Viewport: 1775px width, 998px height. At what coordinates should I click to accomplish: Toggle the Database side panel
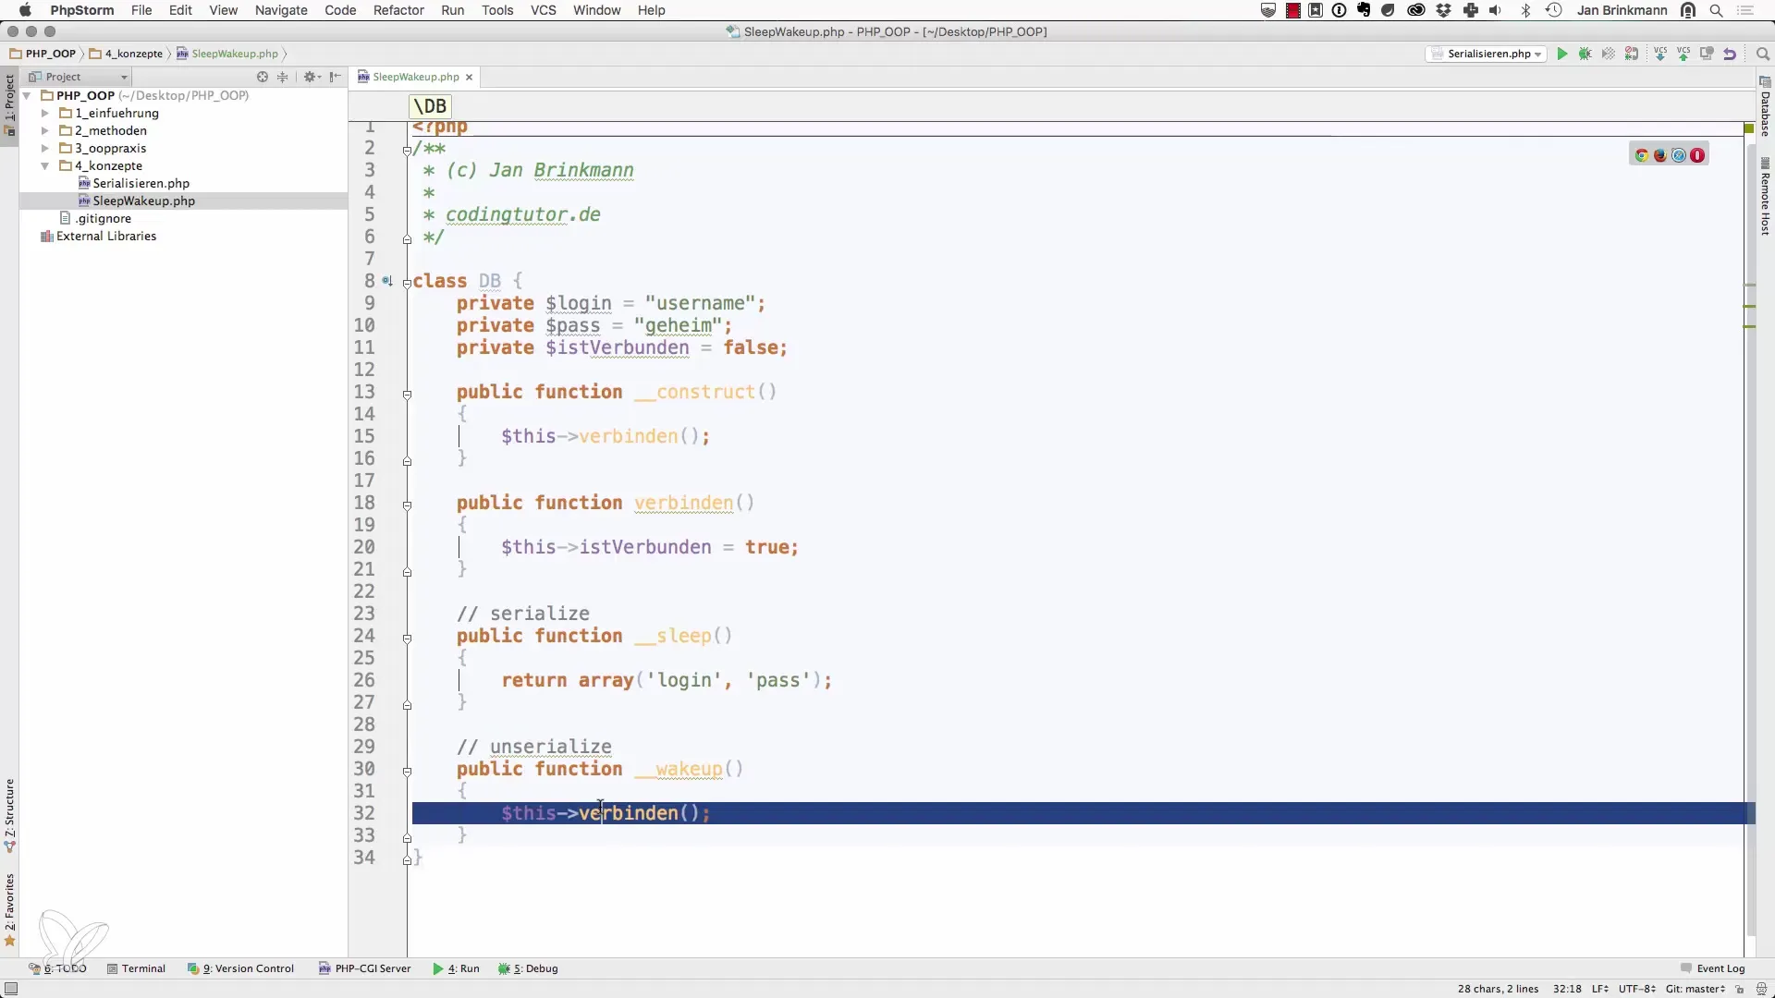pos(1765,106)
